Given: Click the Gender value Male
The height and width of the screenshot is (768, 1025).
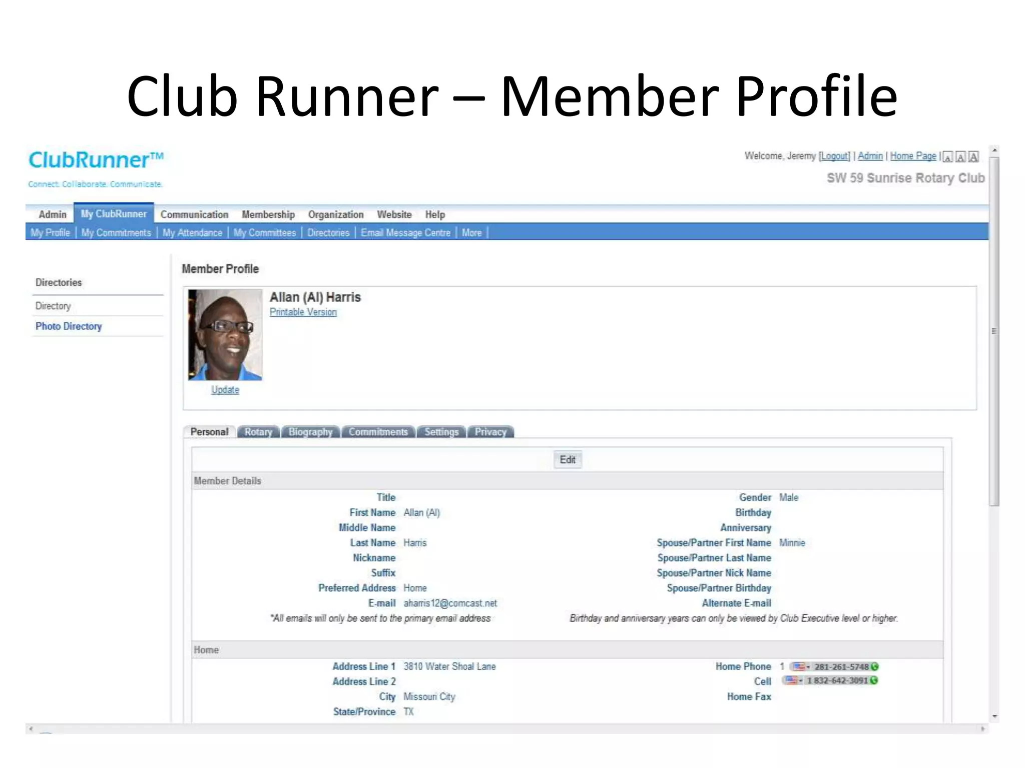Looking at the screenshot, I should pyautogui.click(x=789, y=497).
